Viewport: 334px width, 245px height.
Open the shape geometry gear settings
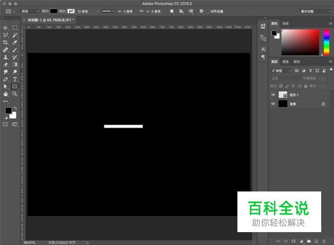(x=201, y=11)
